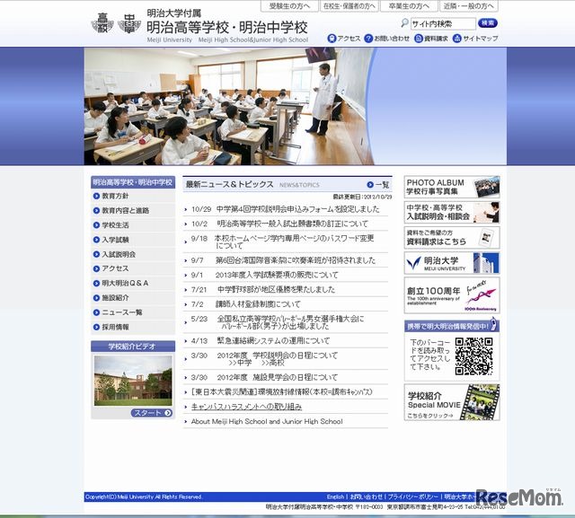Image resolution: width=575 pixels, height=518 pixels.
Task: Open PHOTO ALBUM 学校行事写真集 banner
Action: 452,187
